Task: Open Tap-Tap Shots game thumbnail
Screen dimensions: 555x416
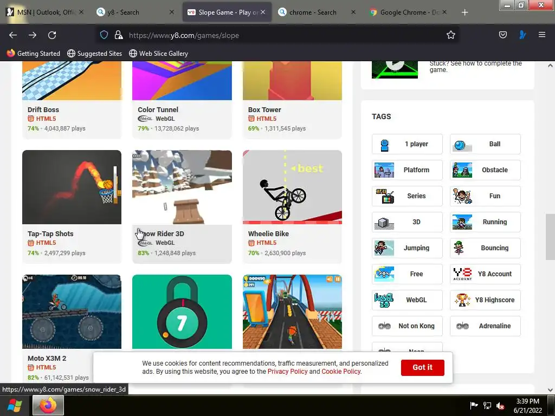Action: click(x=72, y=187)
